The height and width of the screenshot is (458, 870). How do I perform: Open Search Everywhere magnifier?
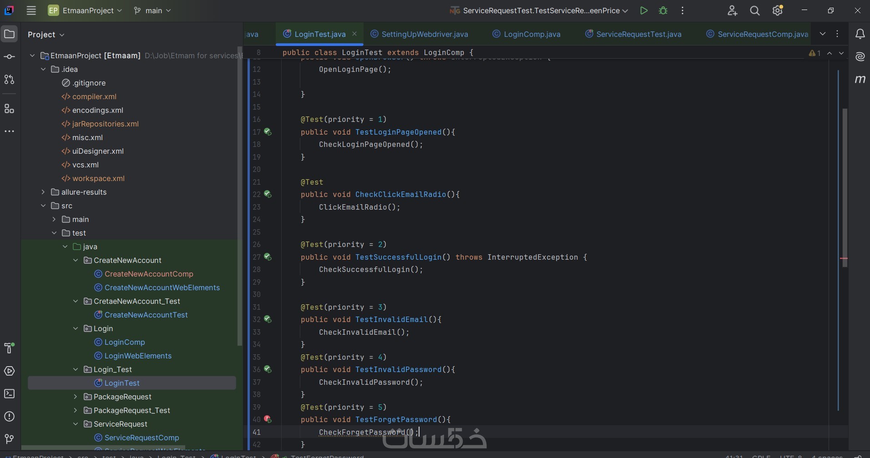(x=755, y=10)
